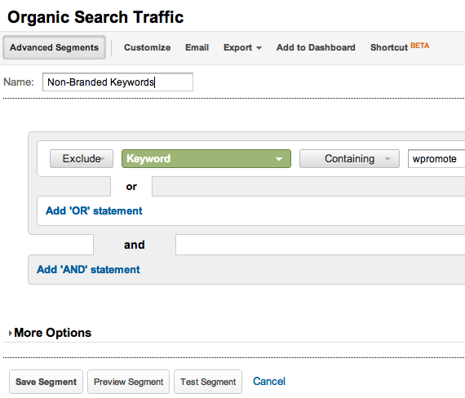Save the segment
The width and height of the screenshot is (465, 398).
point(46,382)
